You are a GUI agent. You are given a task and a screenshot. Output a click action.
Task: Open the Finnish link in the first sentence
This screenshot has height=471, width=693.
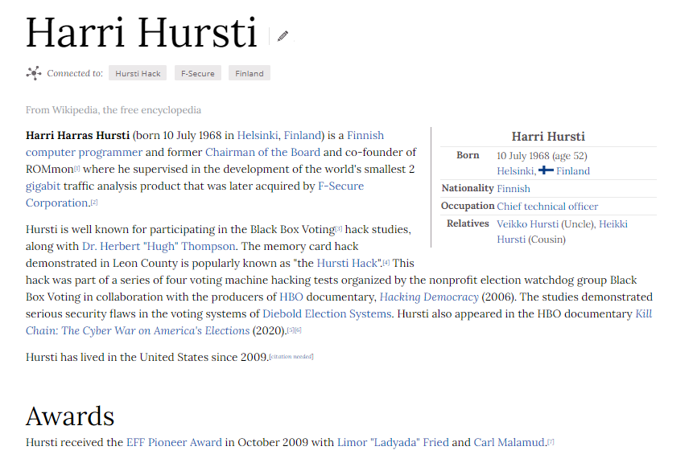(365, 135)
